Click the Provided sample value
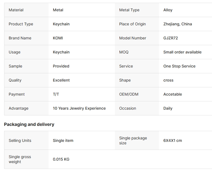The image size is (212, 173). pyautogui.click(x=61, y=66)
